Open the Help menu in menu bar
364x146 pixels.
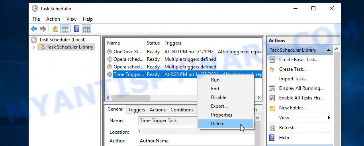(x=88, y=19)
